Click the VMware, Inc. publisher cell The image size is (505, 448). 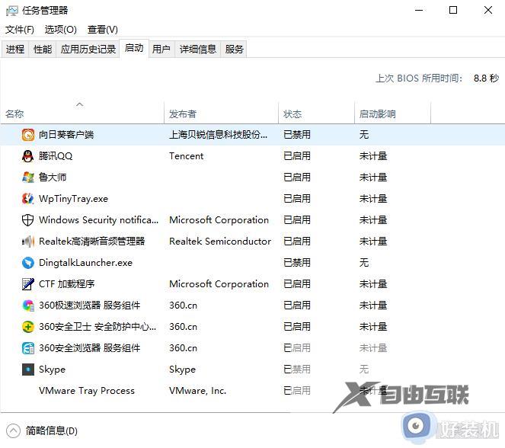click(x=198, y=391)
